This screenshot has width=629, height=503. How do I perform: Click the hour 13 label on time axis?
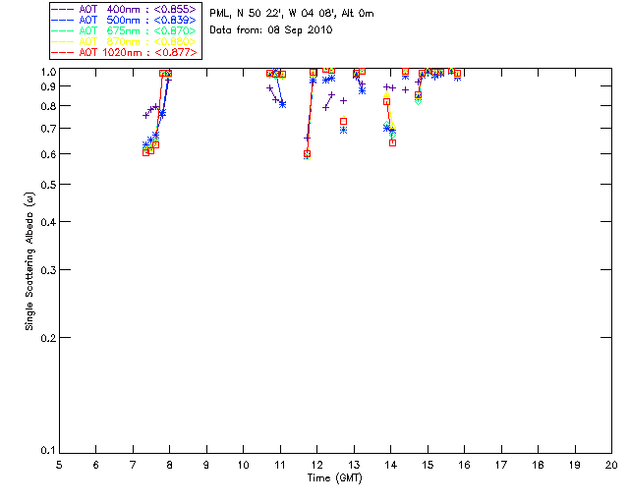(x=354, y=465)
